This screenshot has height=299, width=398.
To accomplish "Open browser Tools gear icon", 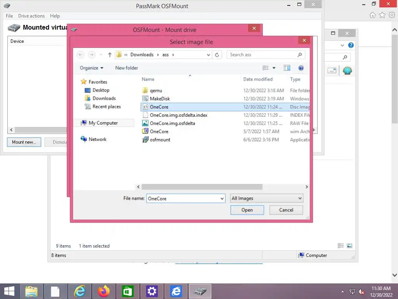I will (392, 15).
